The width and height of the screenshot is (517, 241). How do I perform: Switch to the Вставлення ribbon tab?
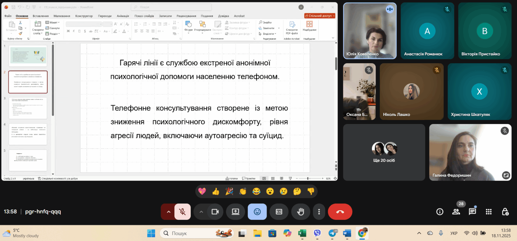[x=40, y=16]
